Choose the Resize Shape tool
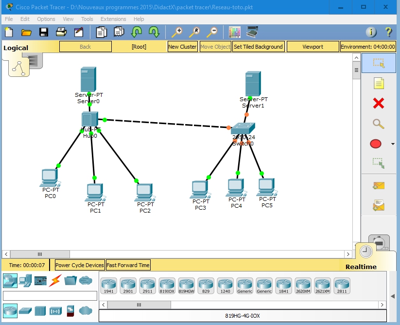This screenshot has height=325, width=400. click(379, 163)
